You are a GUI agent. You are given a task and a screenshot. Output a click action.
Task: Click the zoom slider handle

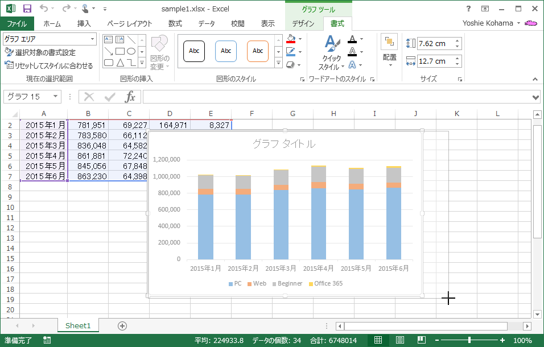pyautogui.click(x=469, y=340)
